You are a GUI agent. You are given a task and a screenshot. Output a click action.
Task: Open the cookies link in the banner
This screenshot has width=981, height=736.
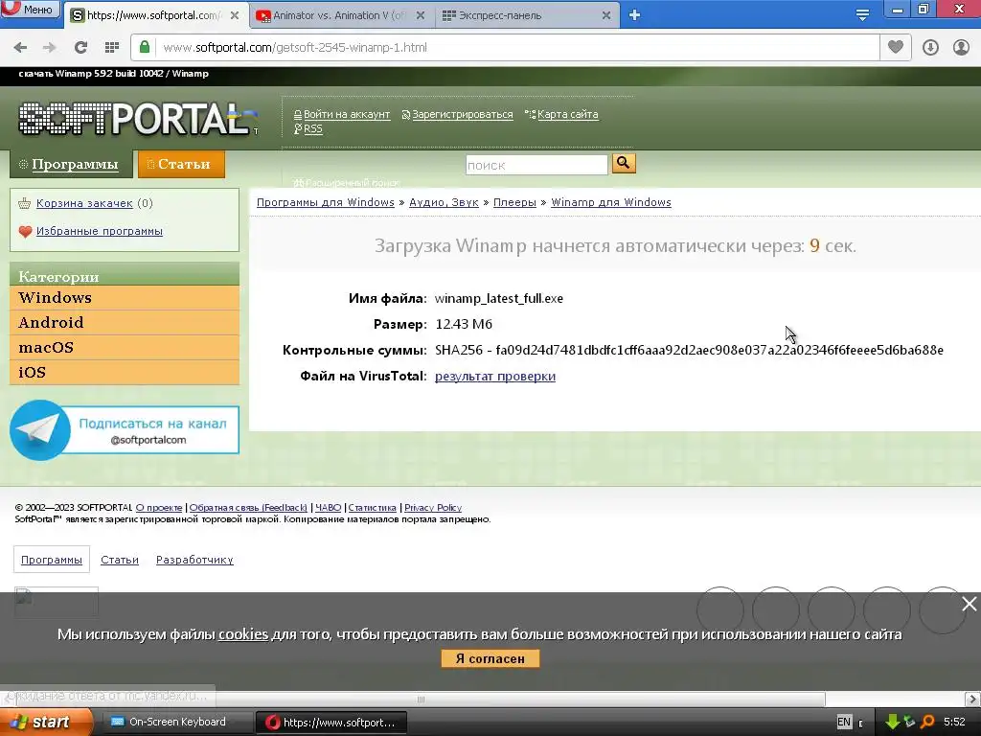[243, 634]
